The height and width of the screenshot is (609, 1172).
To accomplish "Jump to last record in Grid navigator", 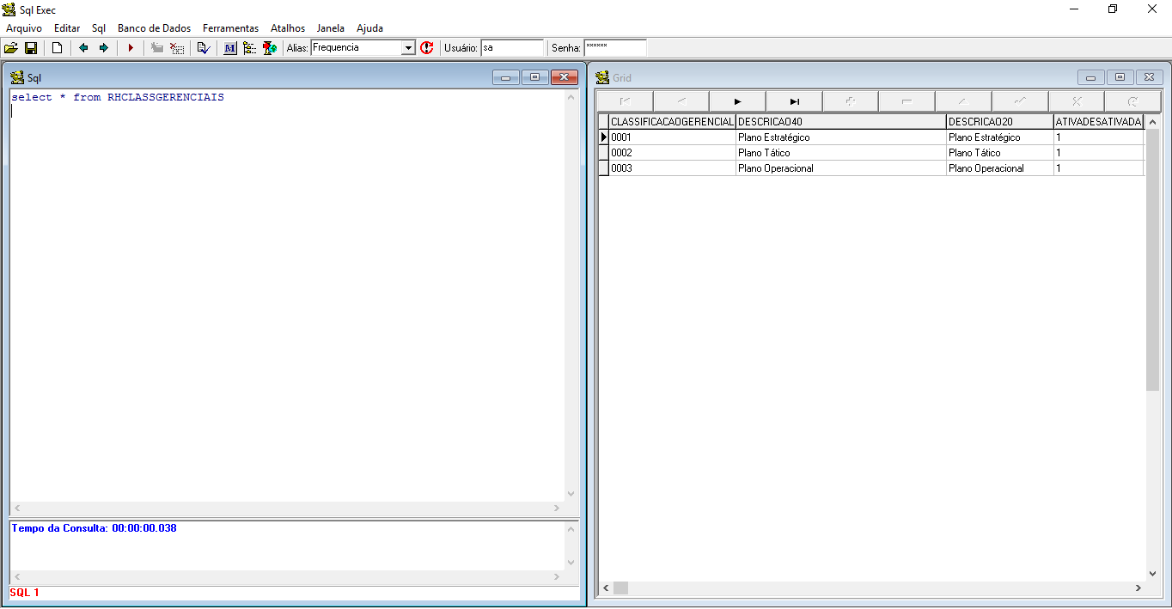I will 794,101.
